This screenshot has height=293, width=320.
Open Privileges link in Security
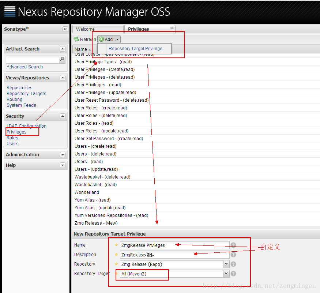tap(16, 132)
